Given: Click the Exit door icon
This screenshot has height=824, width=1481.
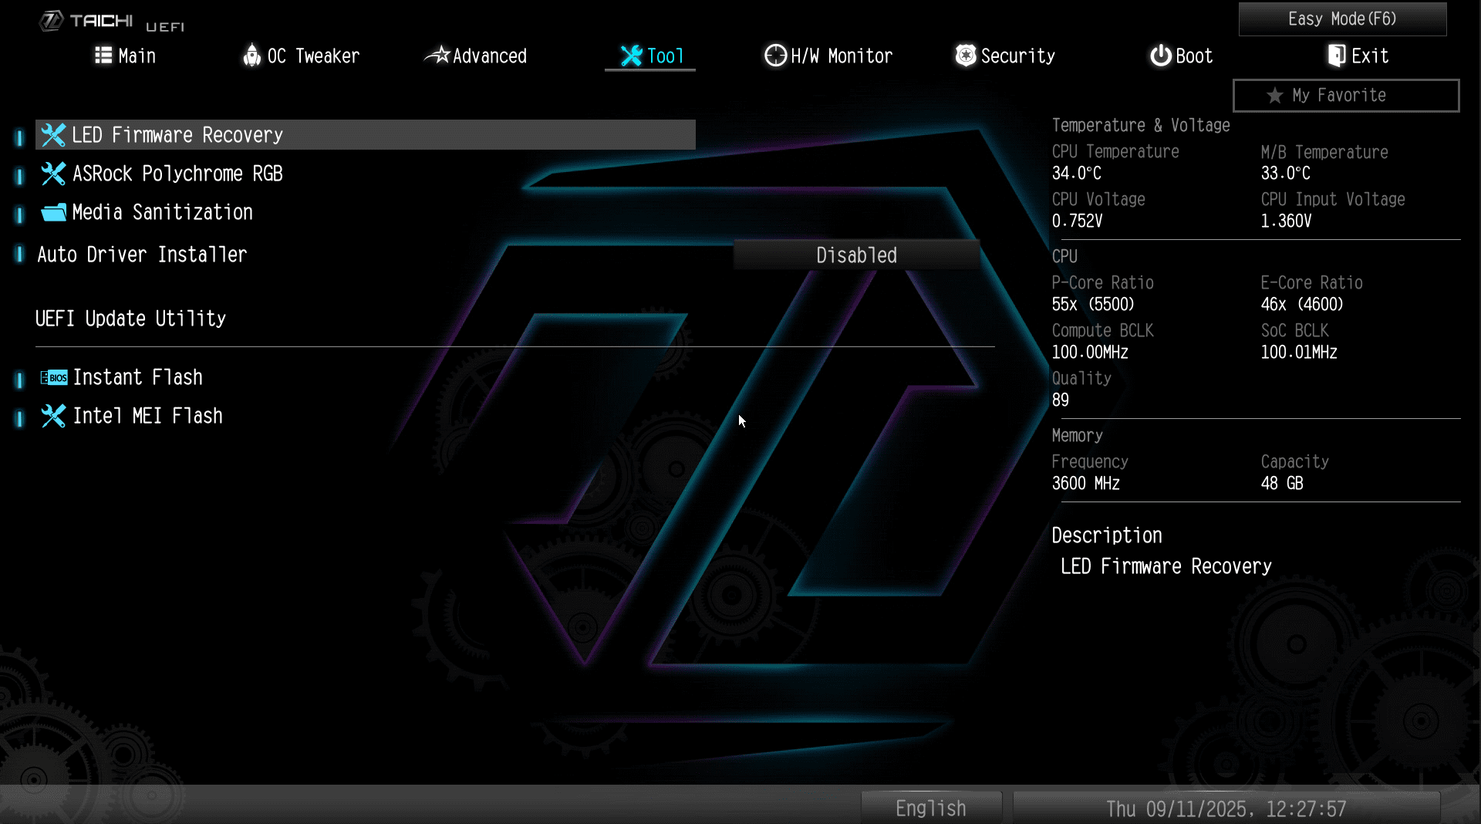Looking at the screenshot, I should [x=1337, y=56].
